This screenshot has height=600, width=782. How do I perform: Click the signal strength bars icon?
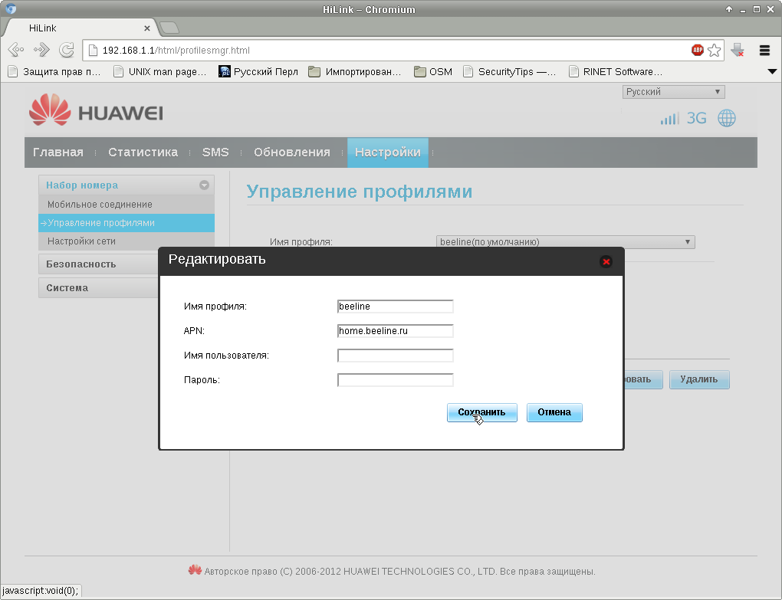click(x=670, y=119)
